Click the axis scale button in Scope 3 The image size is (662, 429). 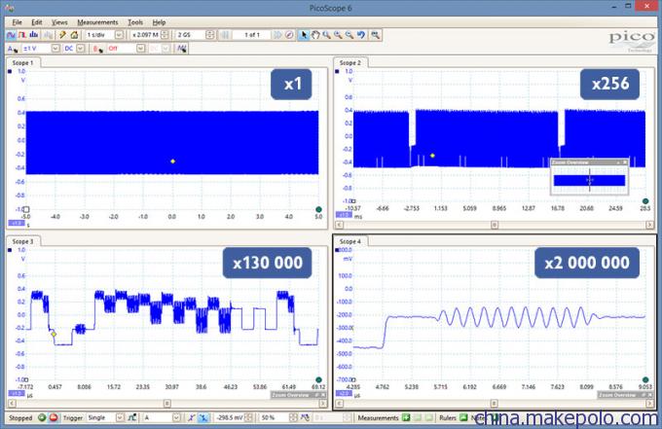pos(17,393)
